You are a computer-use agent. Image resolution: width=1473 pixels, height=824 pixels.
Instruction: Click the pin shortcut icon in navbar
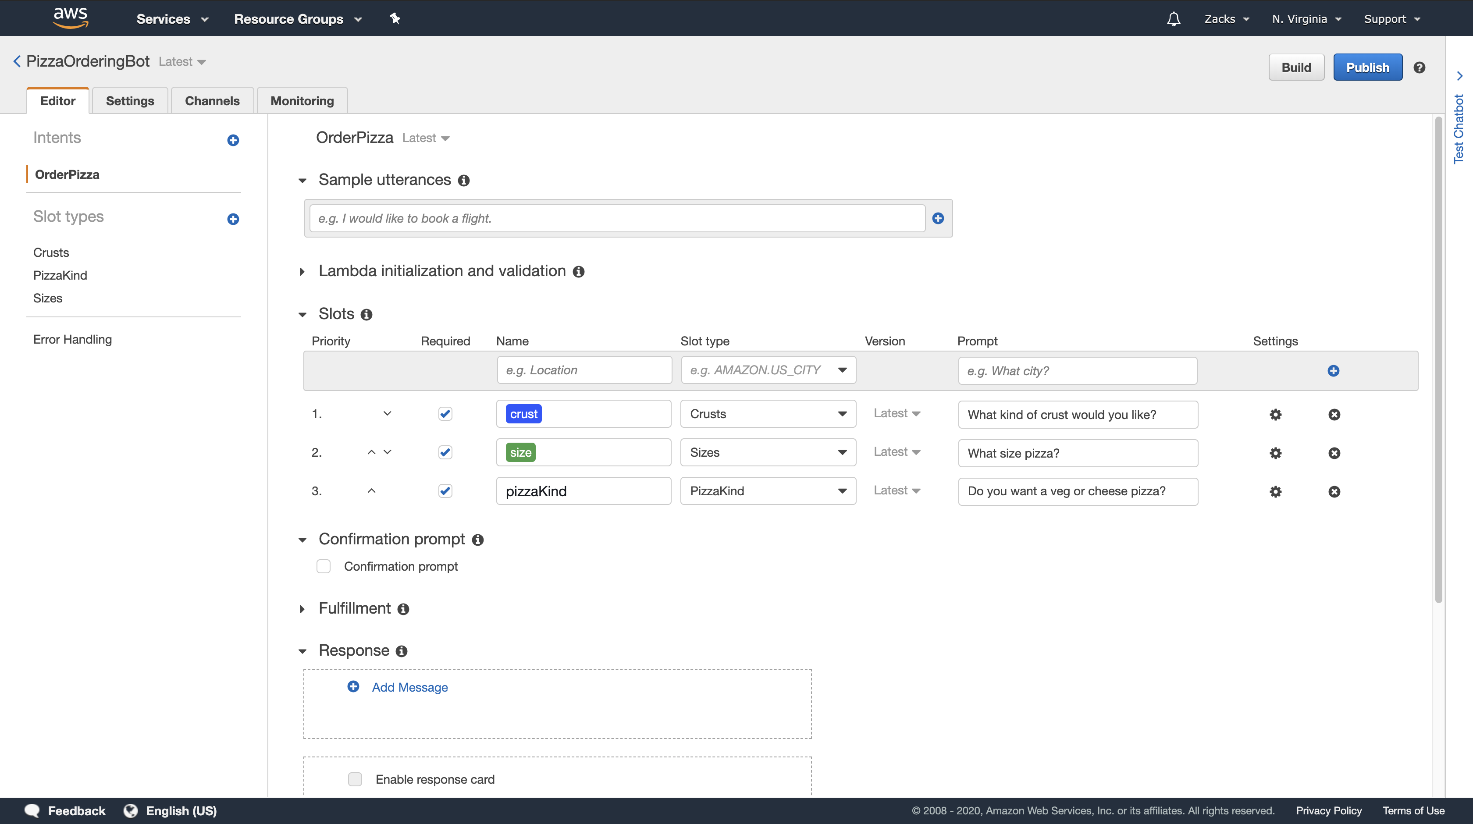point(395,18)
